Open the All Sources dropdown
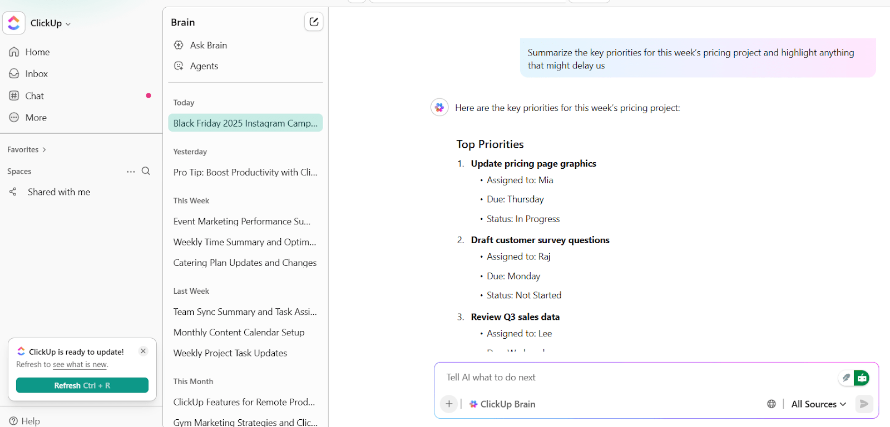Screen dimensions: 890x427 [x=818, y=404]
